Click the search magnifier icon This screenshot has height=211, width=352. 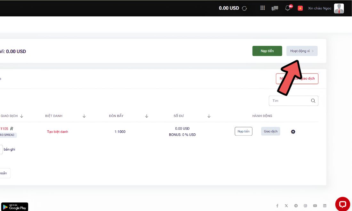tap(313, 101)
